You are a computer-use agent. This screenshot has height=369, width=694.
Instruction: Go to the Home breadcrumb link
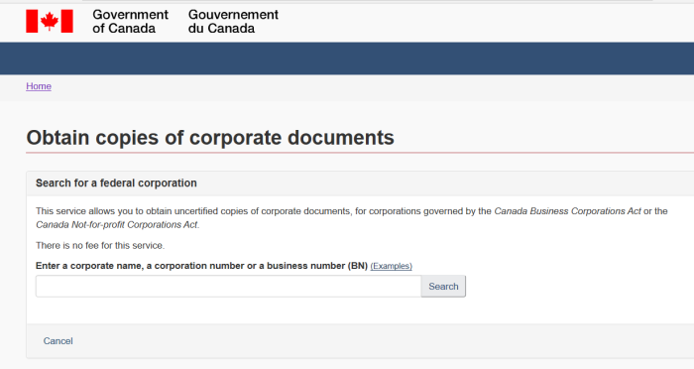pos(39,86)
